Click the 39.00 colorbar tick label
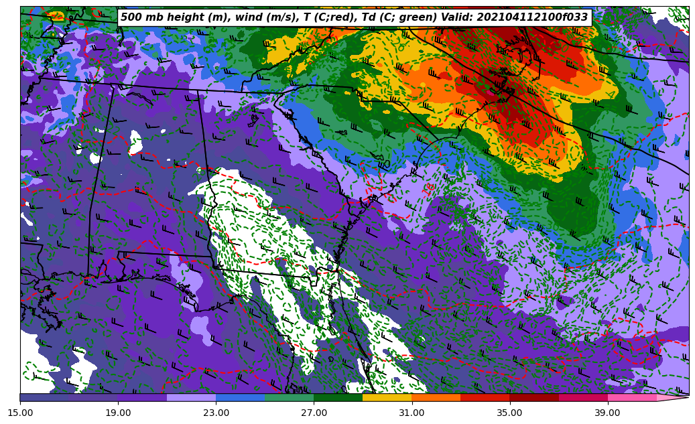Screen dimensions: 695x424 608,413
